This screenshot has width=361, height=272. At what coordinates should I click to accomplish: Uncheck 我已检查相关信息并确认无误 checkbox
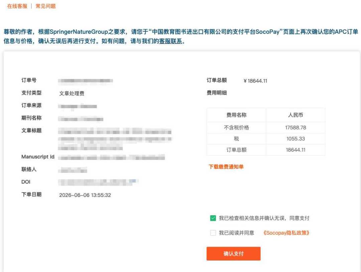click(x=213, y=218)
